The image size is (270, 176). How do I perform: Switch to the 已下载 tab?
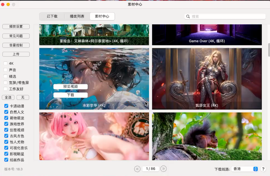(52, 16)
